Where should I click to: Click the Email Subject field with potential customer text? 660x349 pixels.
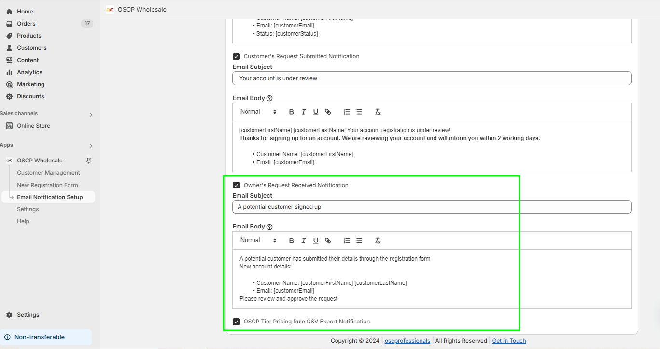(431, 206)
